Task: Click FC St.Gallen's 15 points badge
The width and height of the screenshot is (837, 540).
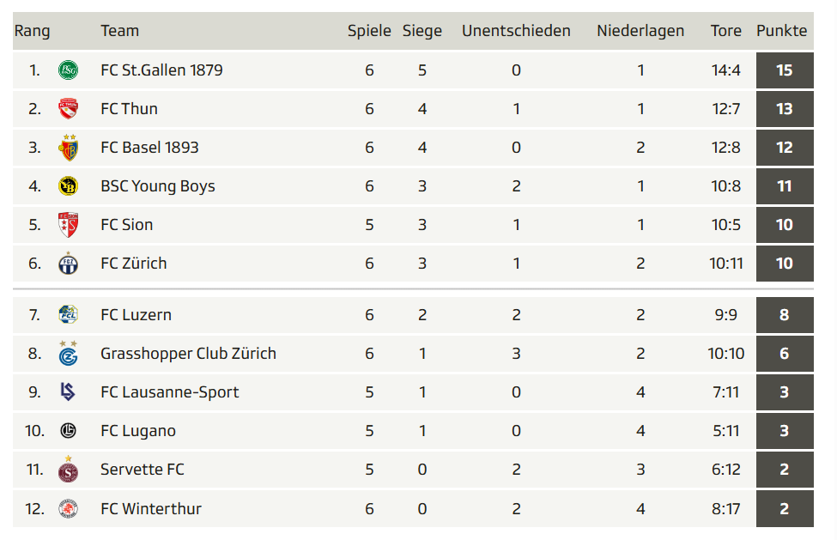Action: 785,70
